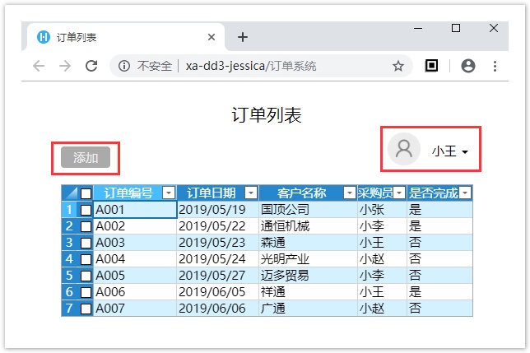Click customer cell 国顶公司
This screenshot has height=353, width=530.
coord(308,210)
